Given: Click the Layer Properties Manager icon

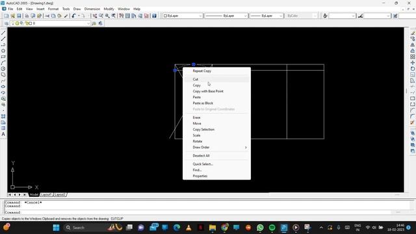Looking at the screenshot, I should pyautogui.click(x=6, y=23).
